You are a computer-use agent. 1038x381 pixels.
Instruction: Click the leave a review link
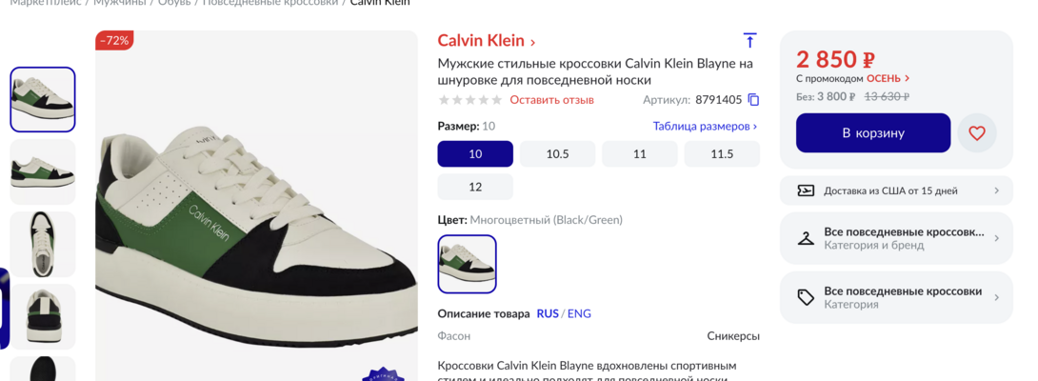tap(551, 100)
